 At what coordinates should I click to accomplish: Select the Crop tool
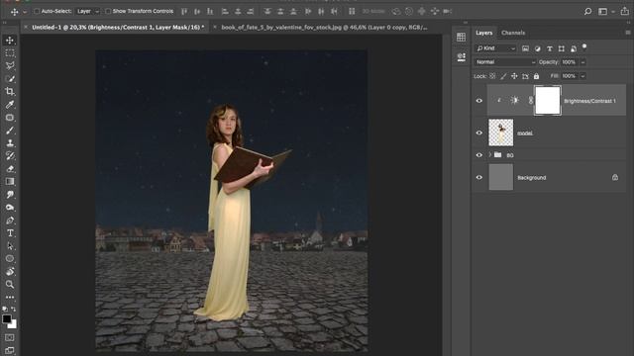(10, 92)
